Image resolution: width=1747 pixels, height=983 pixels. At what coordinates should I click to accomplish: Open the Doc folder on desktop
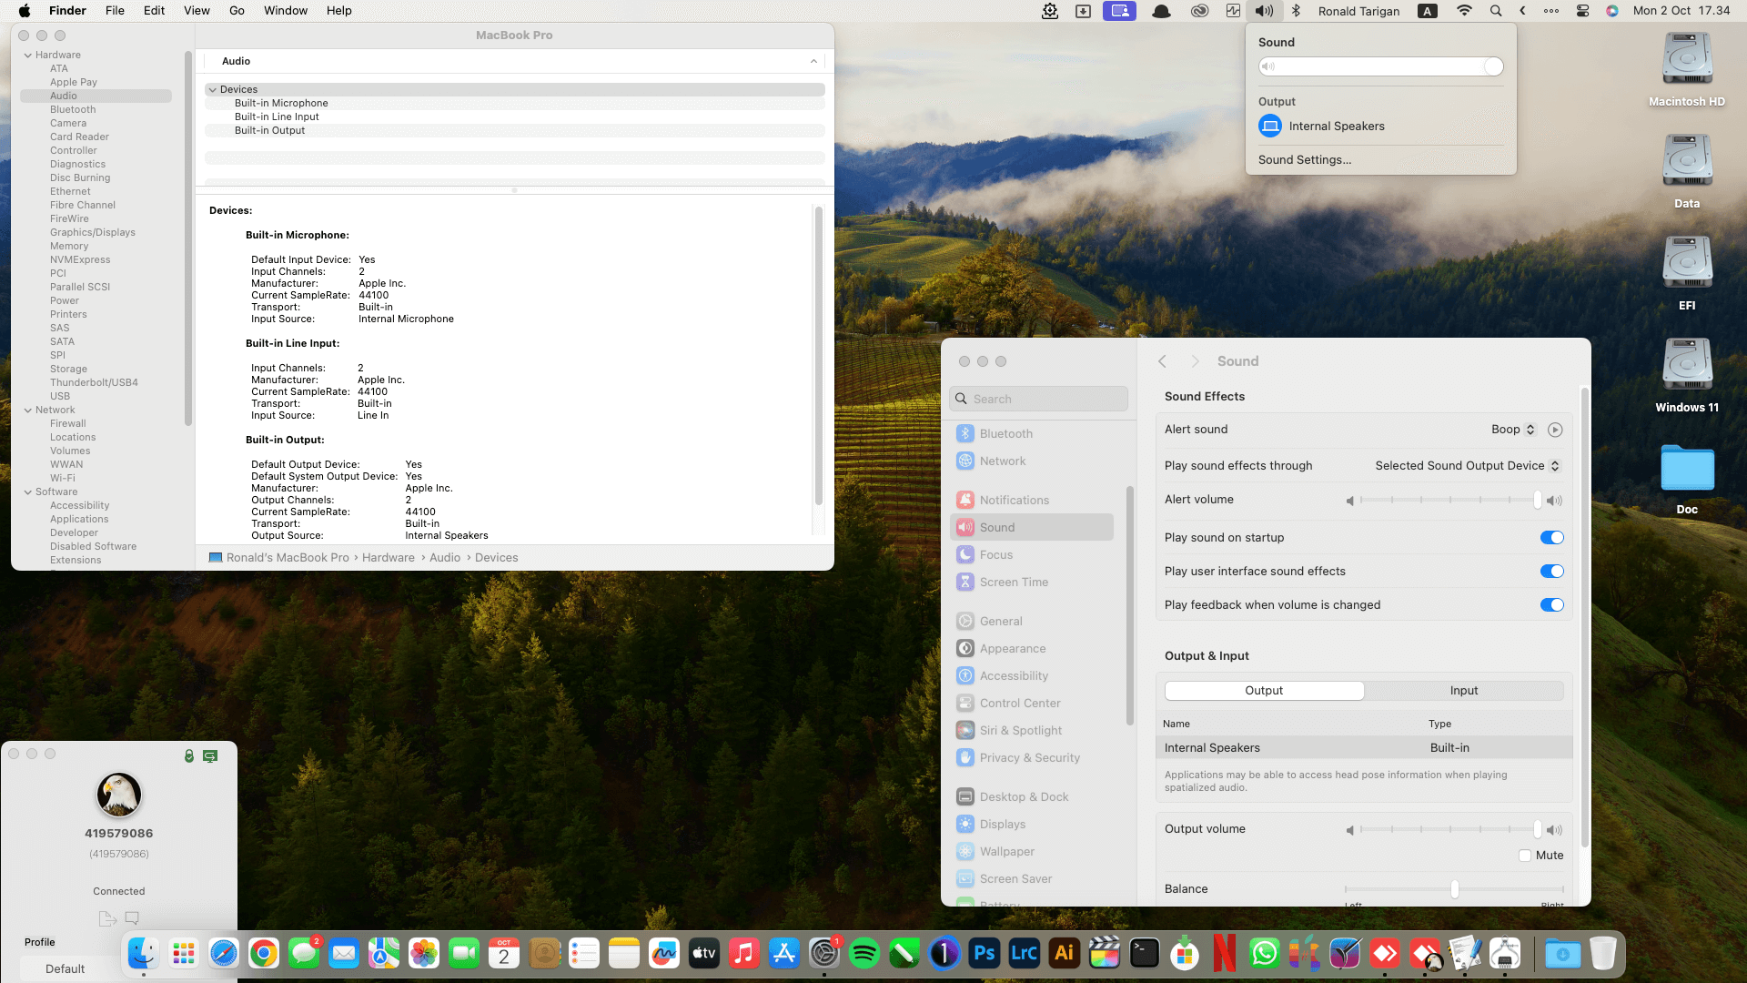pyautogui.click(x=1686, y=470)
